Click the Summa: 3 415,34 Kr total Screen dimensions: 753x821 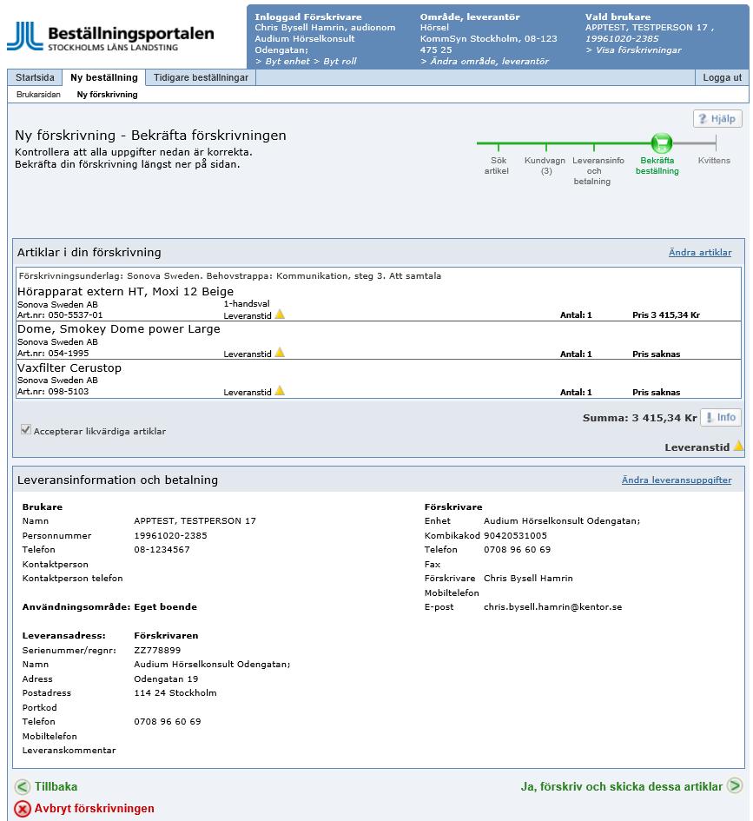(639, 418)
